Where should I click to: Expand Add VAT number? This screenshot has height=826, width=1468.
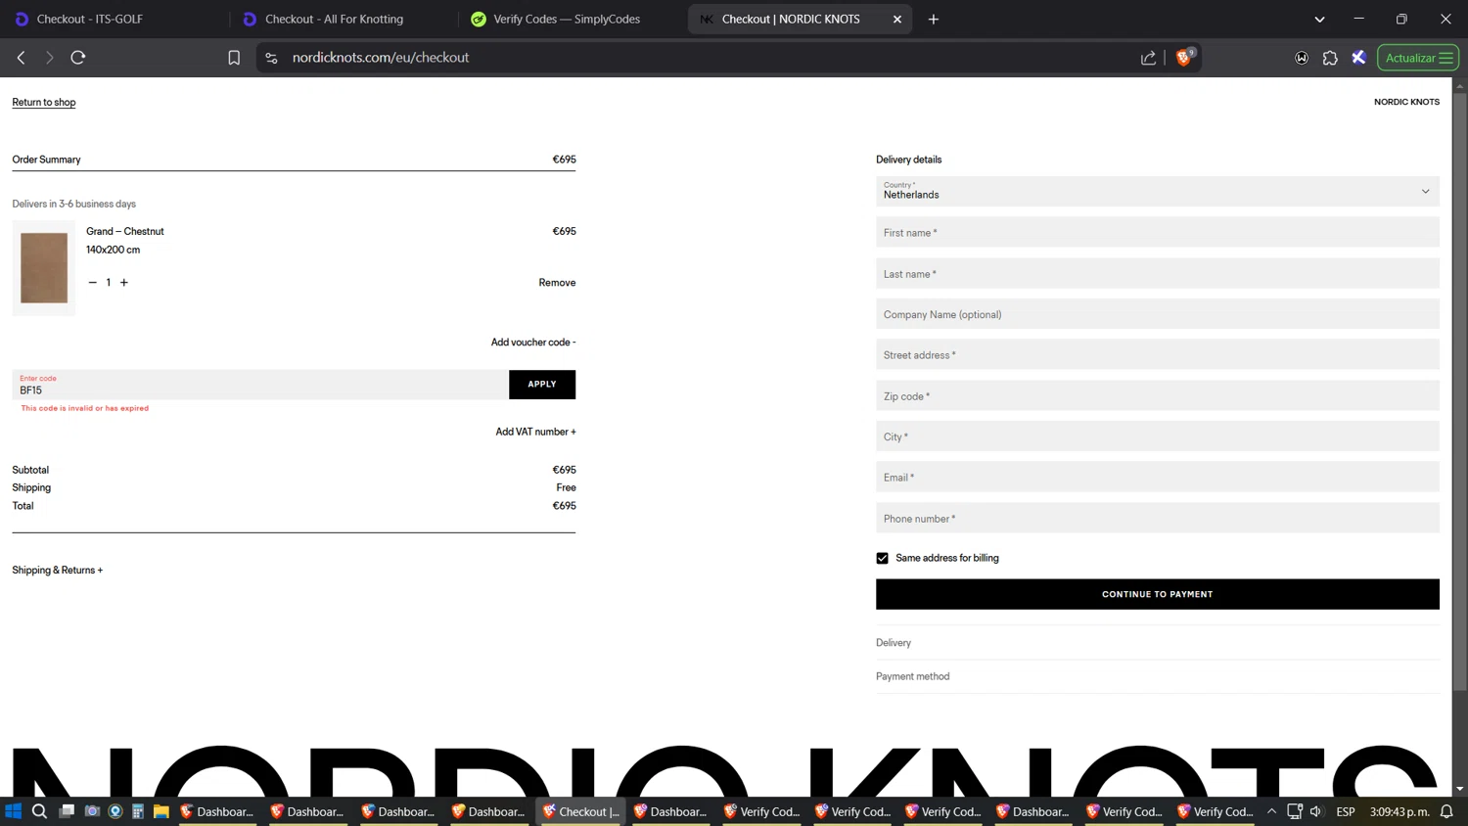(535, 432)
